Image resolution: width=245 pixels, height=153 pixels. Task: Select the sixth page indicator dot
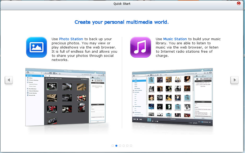pyautogui.click(x=131, y=146)
